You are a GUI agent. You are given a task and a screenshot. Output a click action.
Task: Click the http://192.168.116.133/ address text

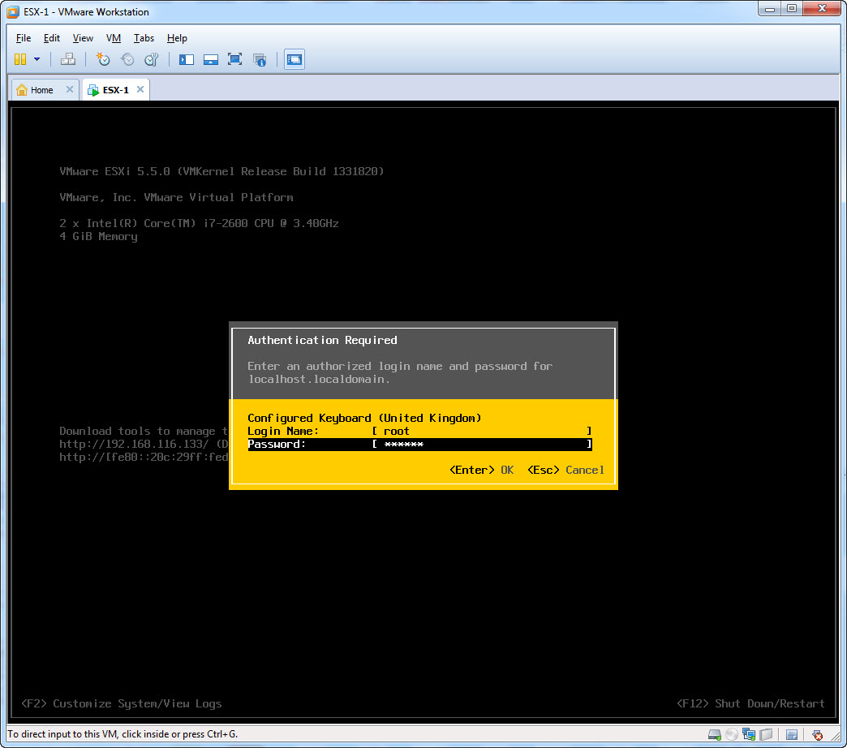point(134,444)
